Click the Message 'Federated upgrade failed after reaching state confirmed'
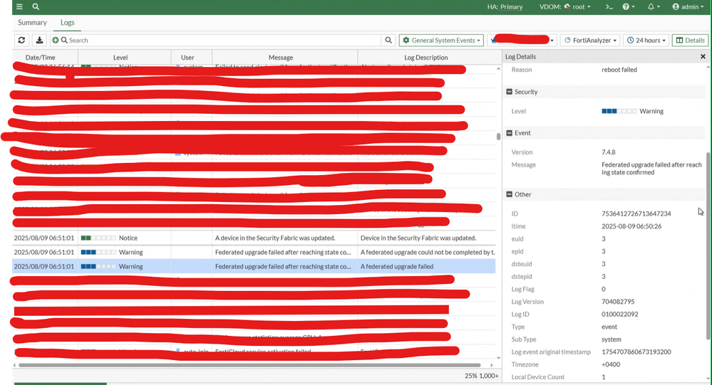The image size is (712, 385). point(651,169)
